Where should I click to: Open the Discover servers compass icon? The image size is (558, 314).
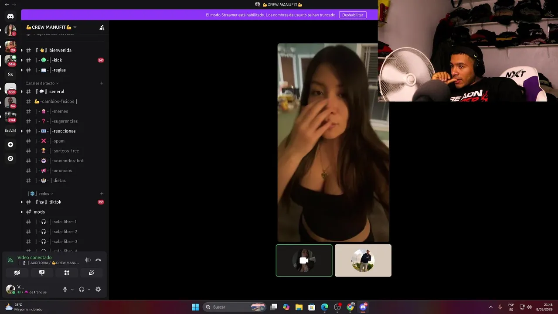(10, 158)
